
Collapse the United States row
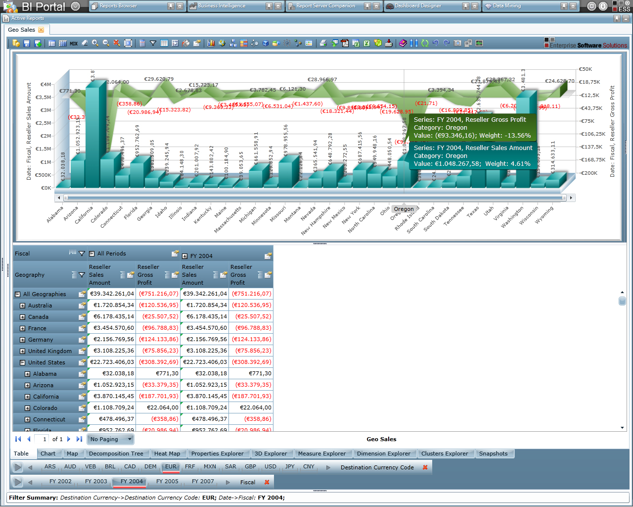point(22,362)
